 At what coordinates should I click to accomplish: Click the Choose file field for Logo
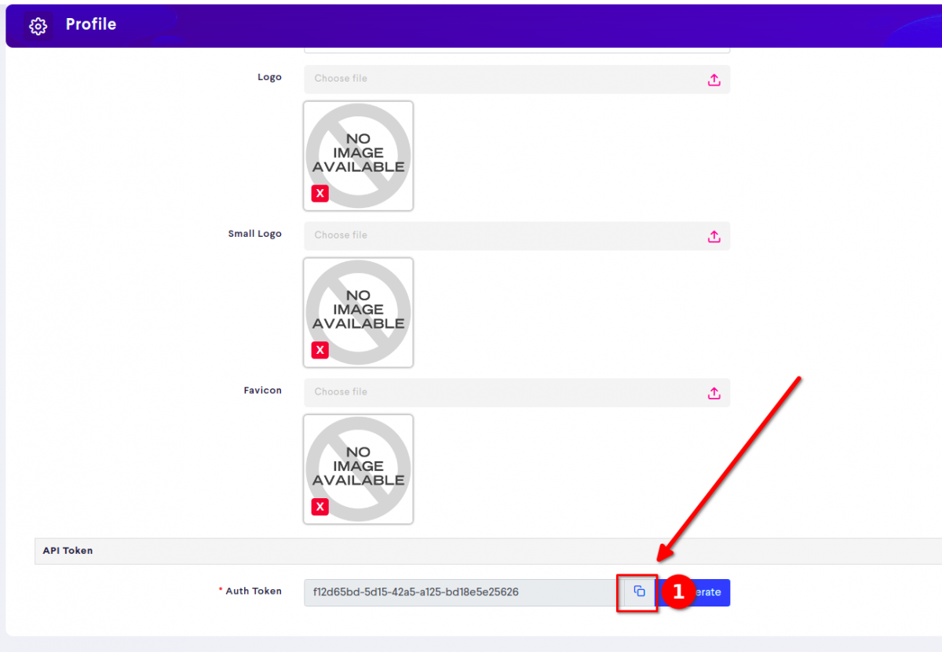[471, 78]
